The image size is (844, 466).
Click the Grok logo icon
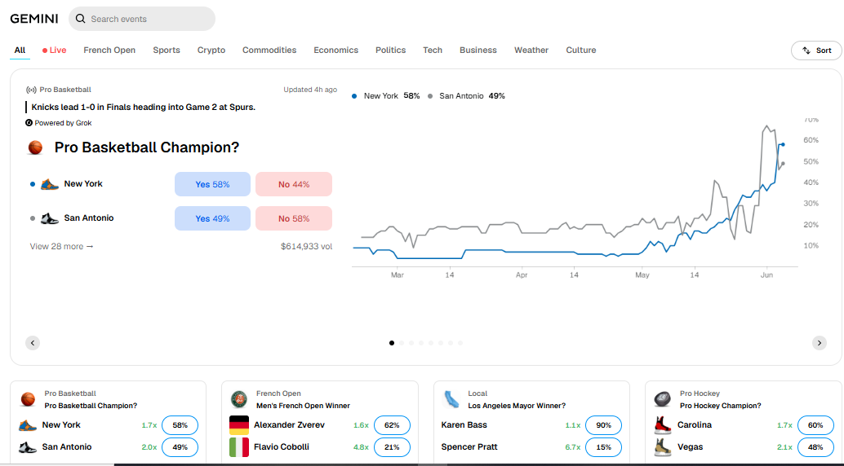pos(29,122)
